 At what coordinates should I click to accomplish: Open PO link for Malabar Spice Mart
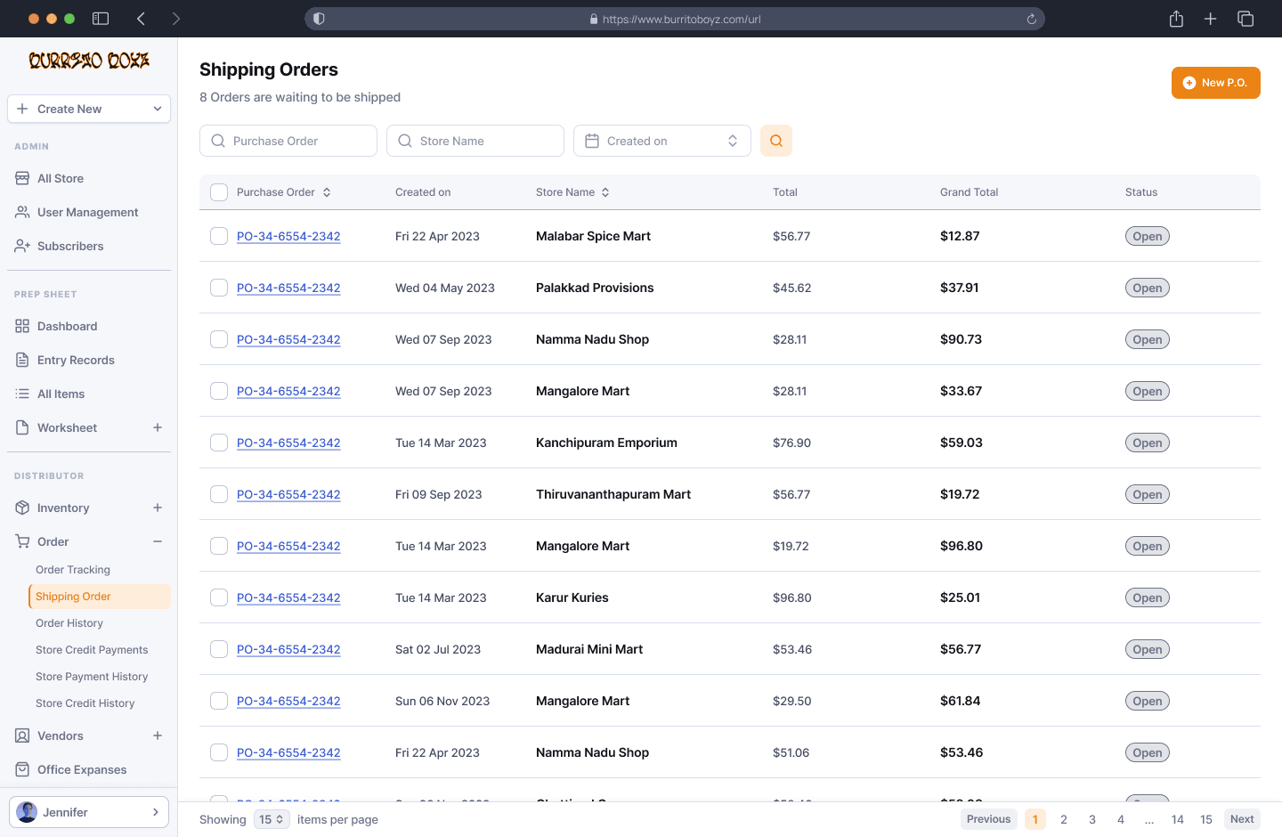click(288, 236)
